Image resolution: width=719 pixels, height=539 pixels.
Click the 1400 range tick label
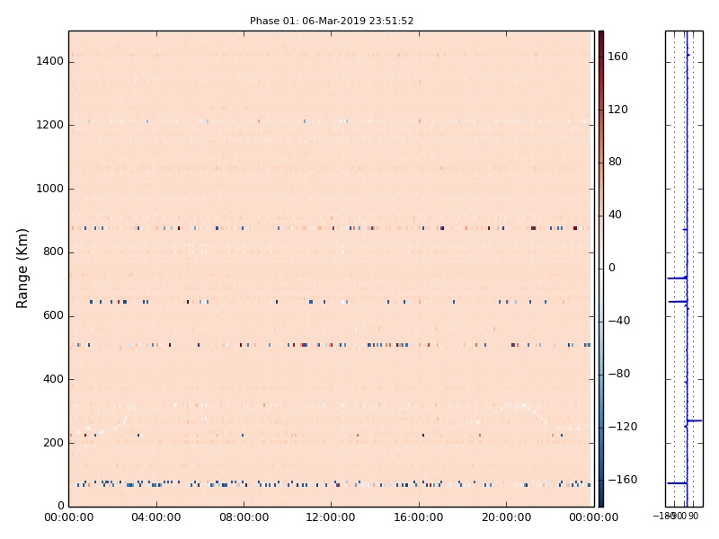click(x=50, y=61)
